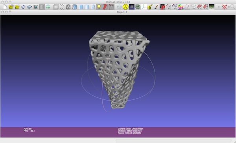This screenshot has height=143, width=236.
Task: Open the Import Mesh folder icon
Action: [17, 7]
